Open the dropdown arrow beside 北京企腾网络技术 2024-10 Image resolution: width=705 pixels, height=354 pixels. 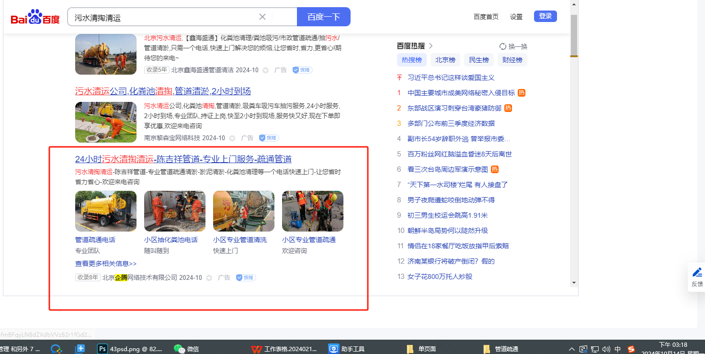(x=209, y=278)
